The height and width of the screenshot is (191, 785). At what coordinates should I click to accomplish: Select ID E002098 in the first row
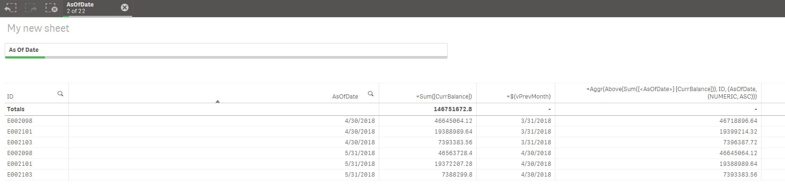pyautogui.click(x=20, y=121)
